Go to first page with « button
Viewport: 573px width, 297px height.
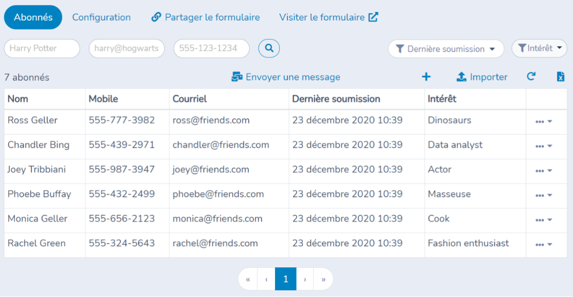tap(248, 279)
